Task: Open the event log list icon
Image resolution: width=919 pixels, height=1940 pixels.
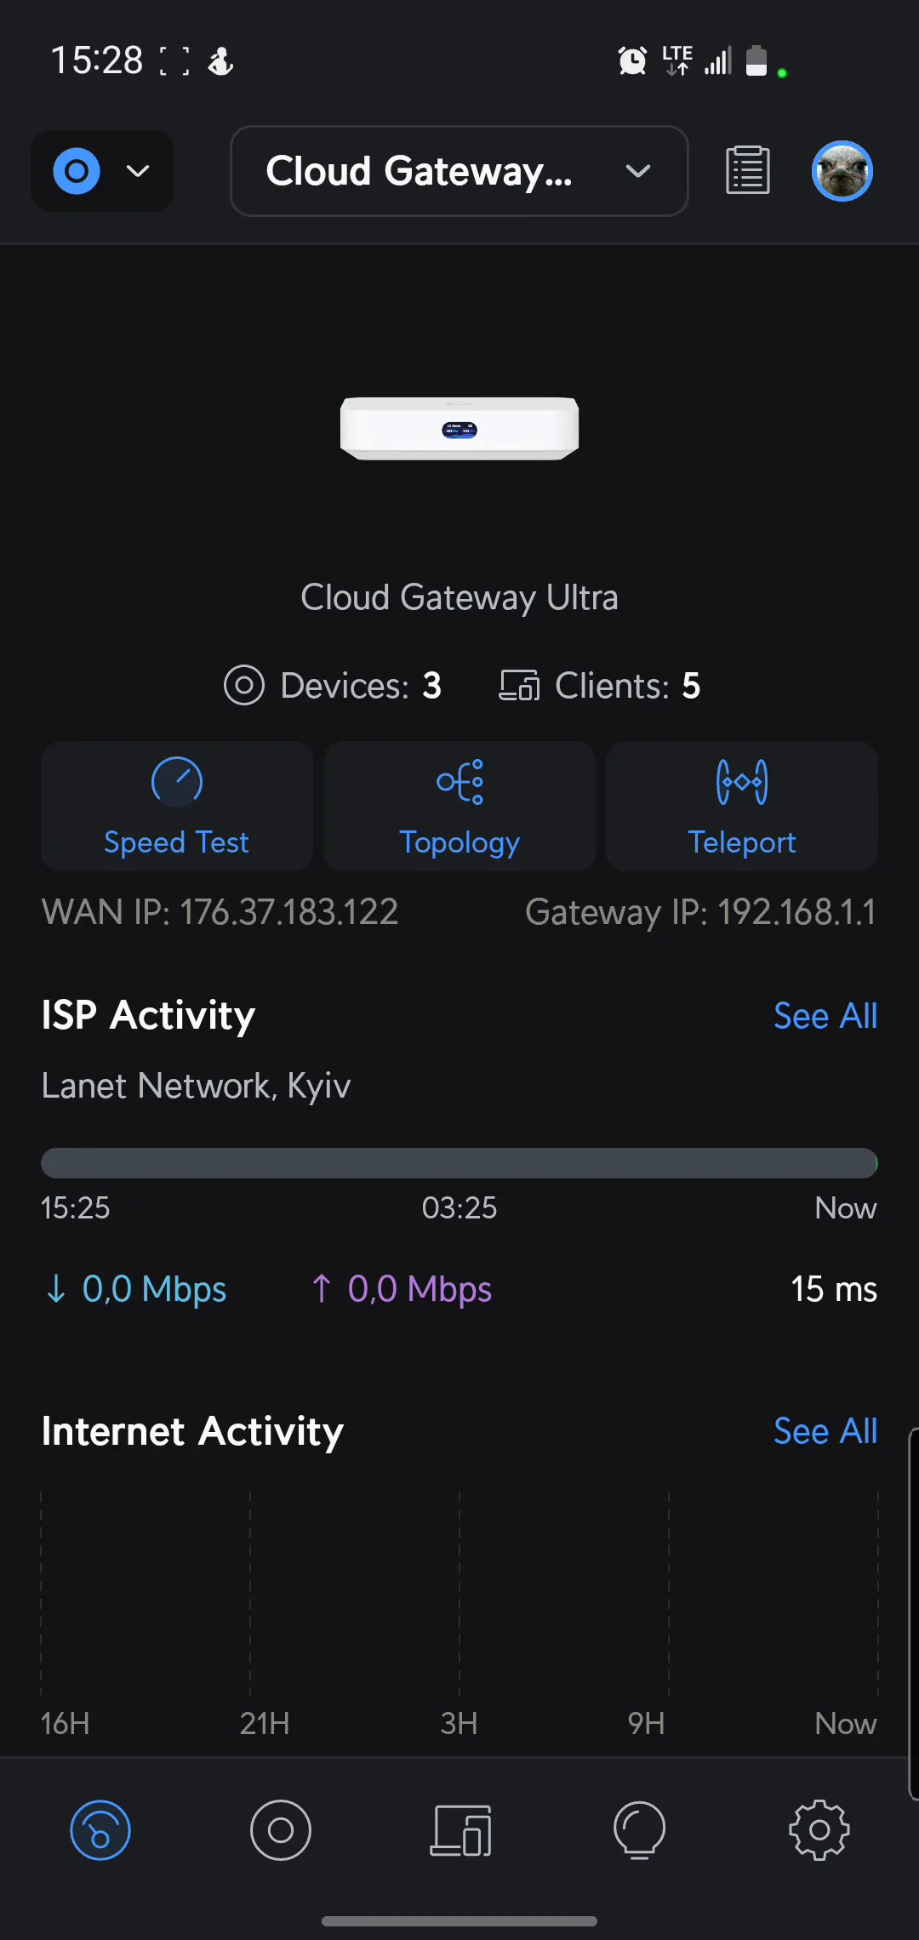Action: tap(747, 170)
